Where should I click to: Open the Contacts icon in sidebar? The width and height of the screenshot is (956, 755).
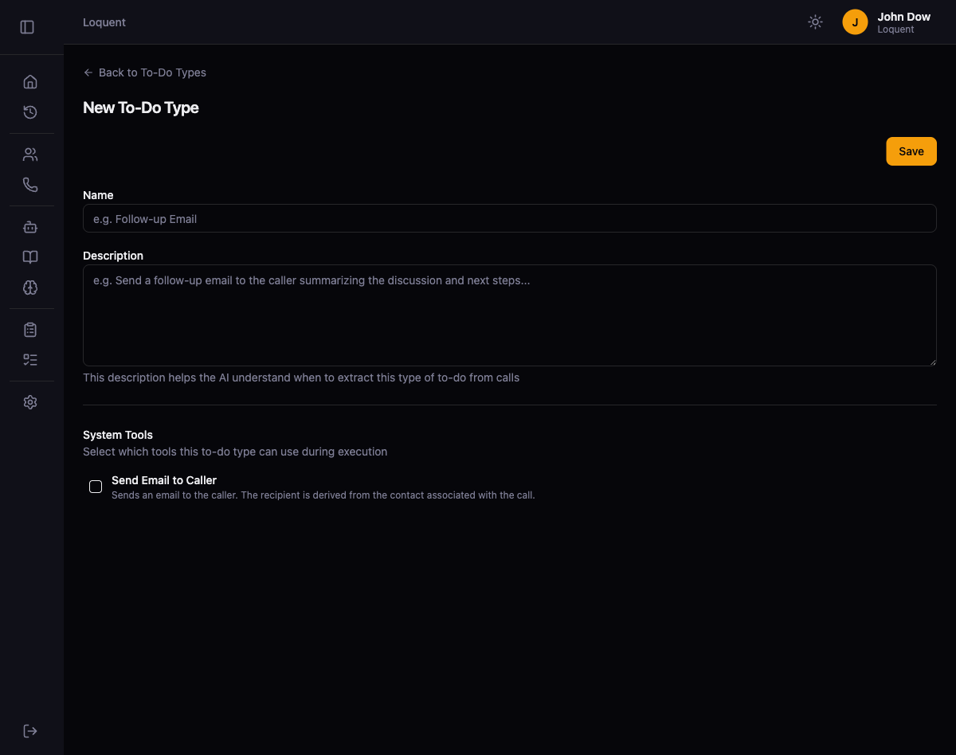(30, 154)
